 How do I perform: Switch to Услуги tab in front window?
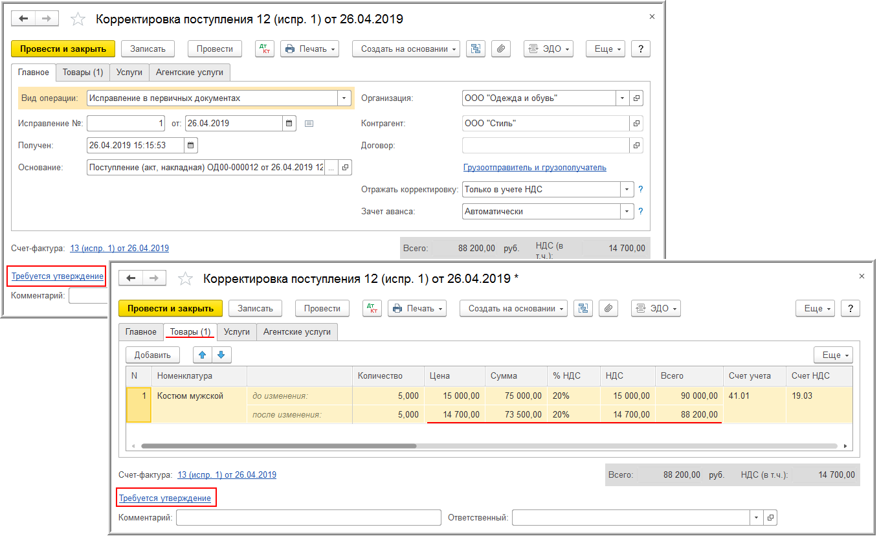237,331
